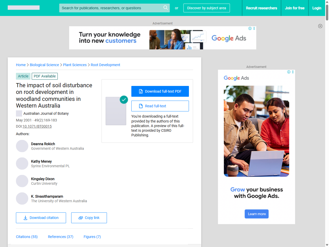Download citation for this article
Viewport: 329px width, 247px height.
tap(41, 218)
